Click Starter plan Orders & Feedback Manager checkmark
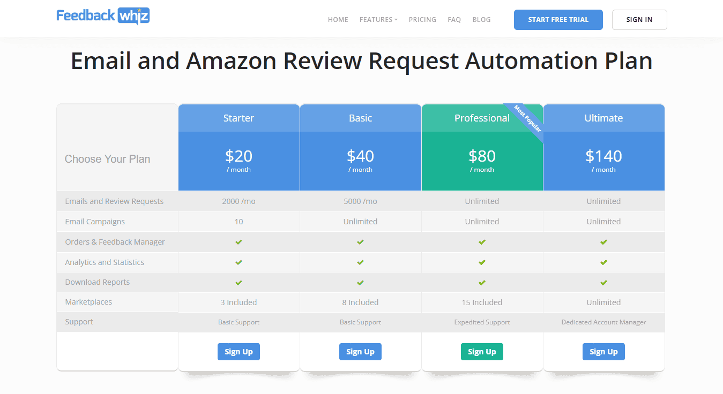The image size is (723, 394). tap(238, 242)
